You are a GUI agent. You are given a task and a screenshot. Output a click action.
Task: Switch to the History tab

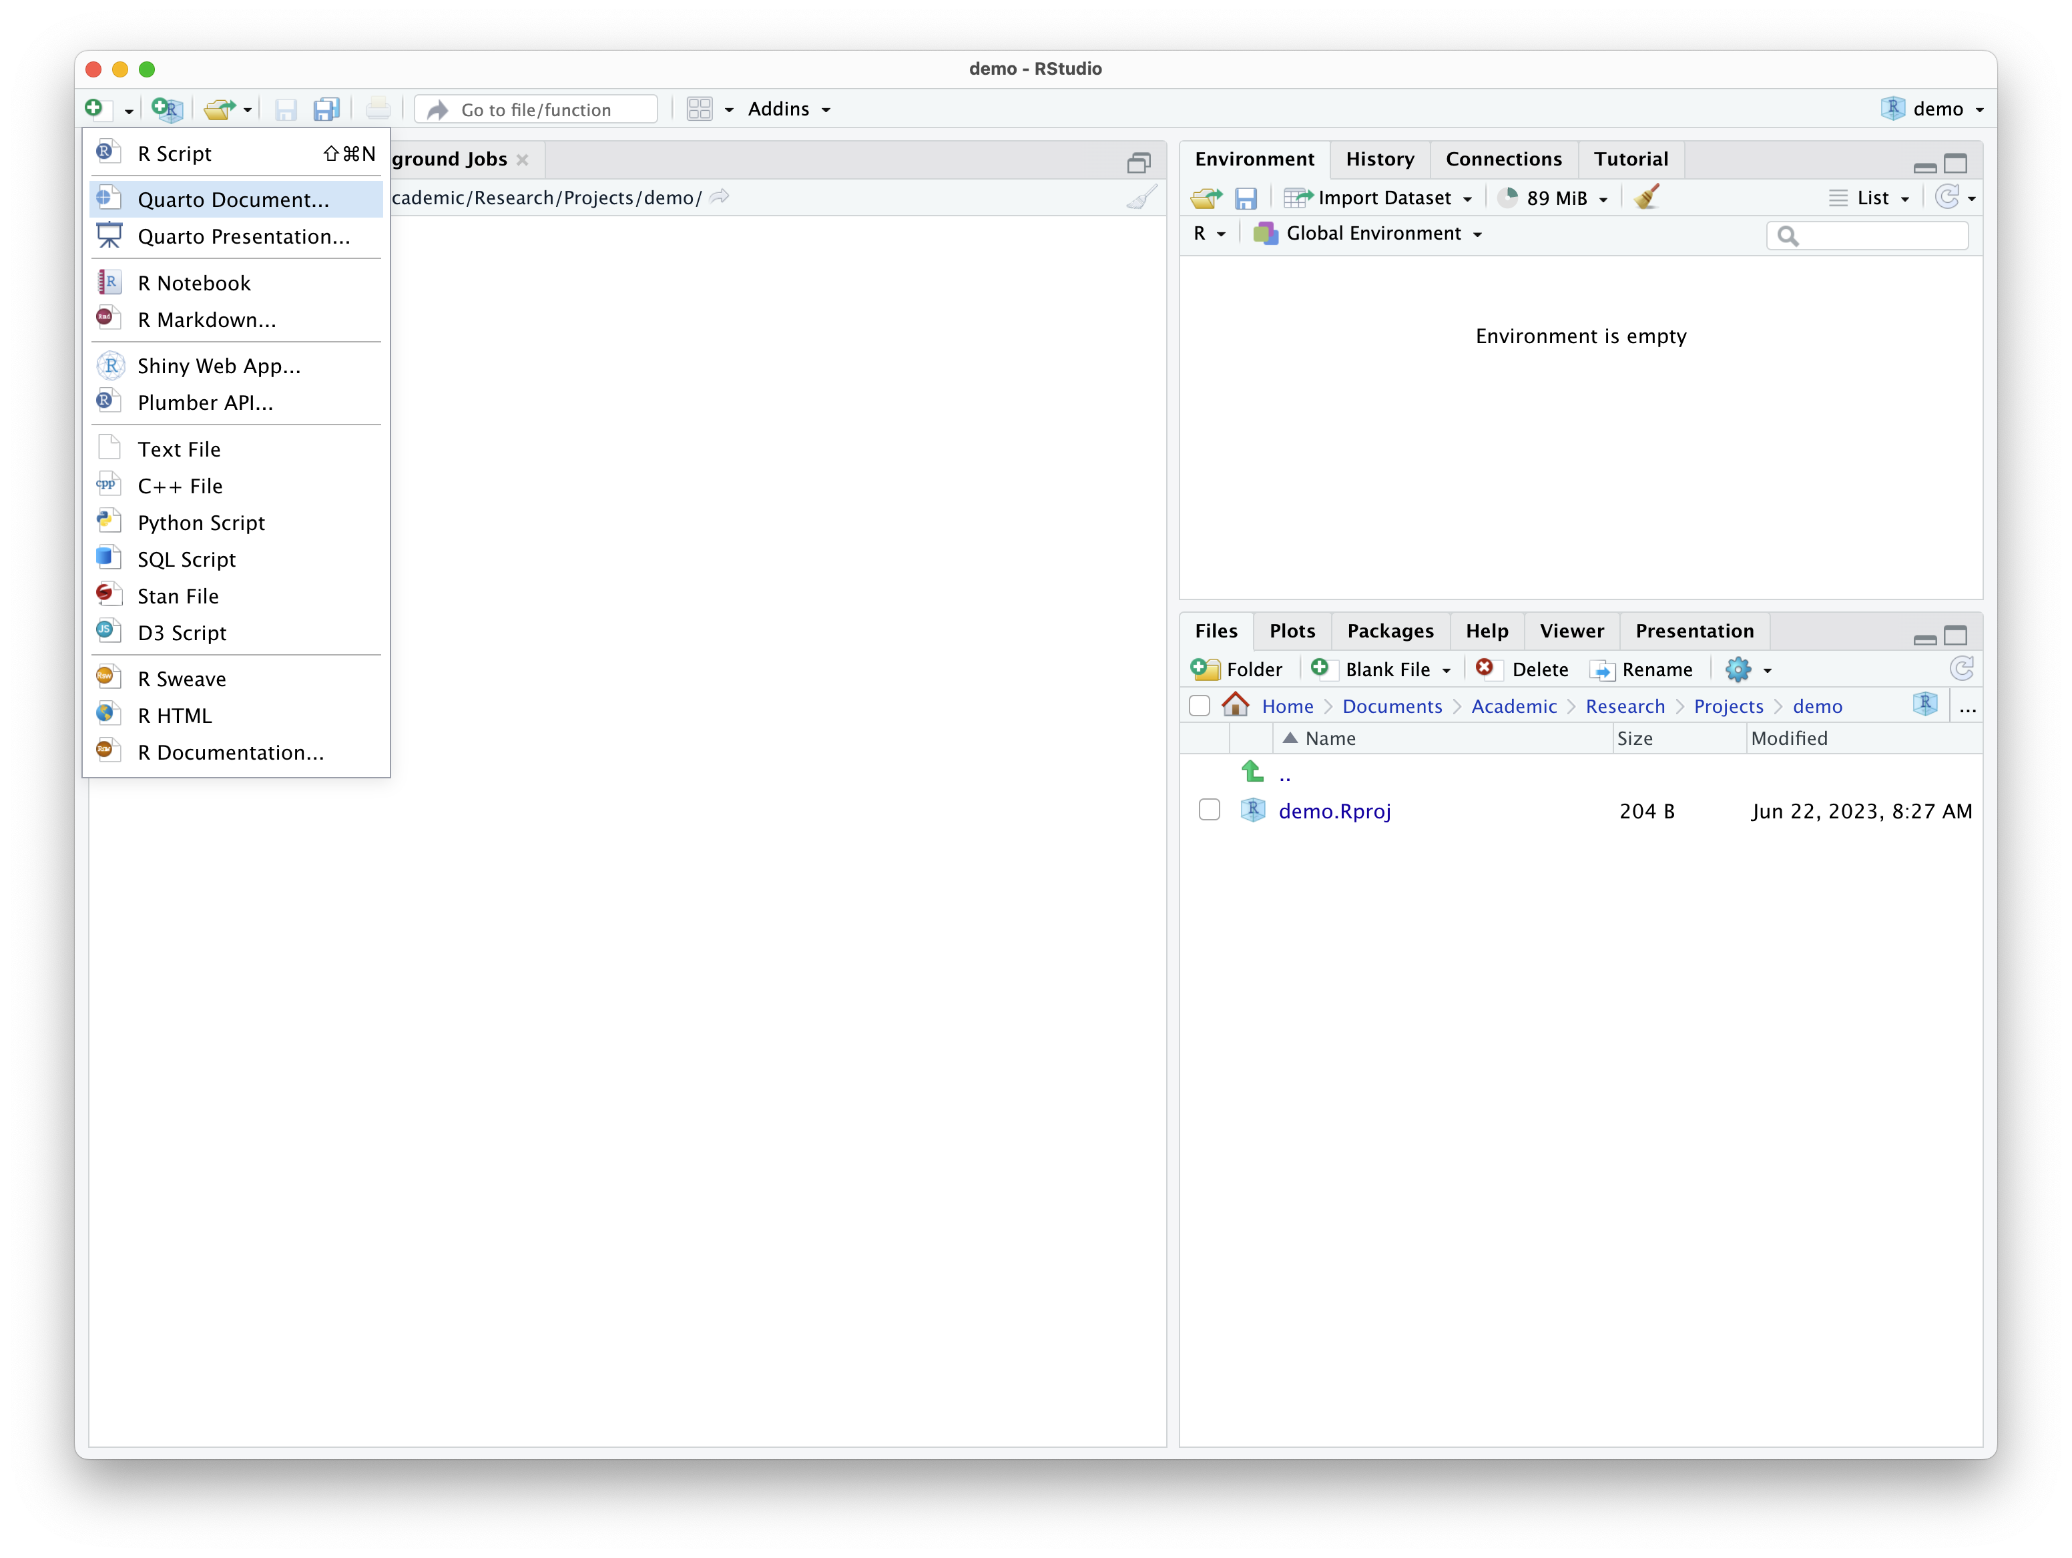pos(1380,160)
